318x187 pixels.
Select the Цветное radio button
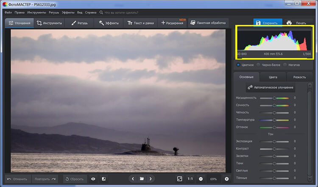click(x=238, y=65)
